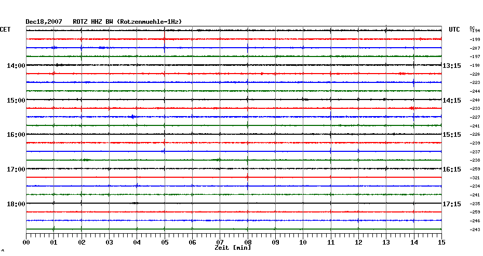The width and height of the screenshot is (483, 256).
Task: Click minute tick label '05'
Action: point(165,243)
